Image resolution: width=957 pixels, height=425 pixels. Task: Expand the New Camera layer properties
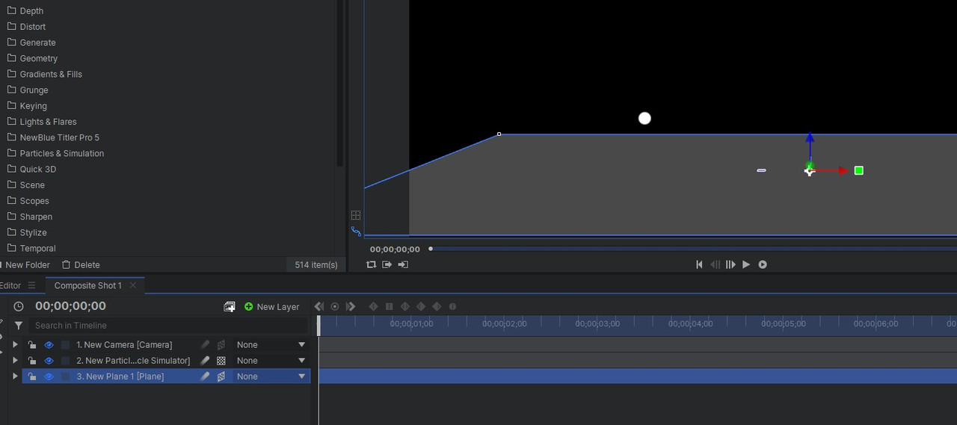point(15,344)
